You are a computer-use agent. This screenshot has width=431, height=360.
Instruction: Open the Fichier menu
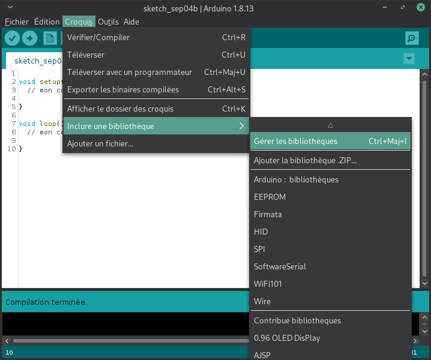click(x=17, y=22)
